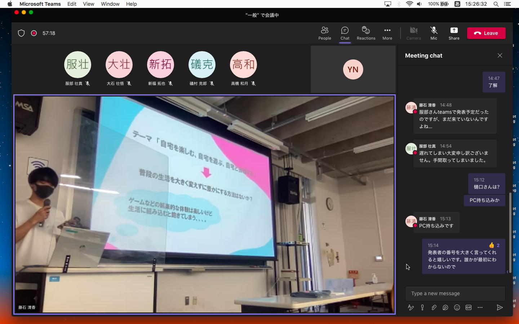
Task: Click the muted mic icon for 服部 壮真
Action: pyautogui.click(x=88, y=84)
